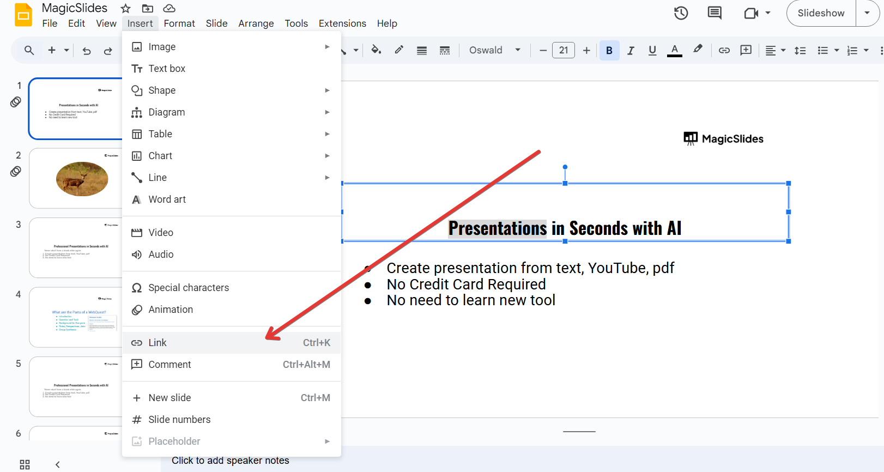The image size is (884, 472).
Task: Choose Link from the Insert menu
Action: (x=232, y=343)
